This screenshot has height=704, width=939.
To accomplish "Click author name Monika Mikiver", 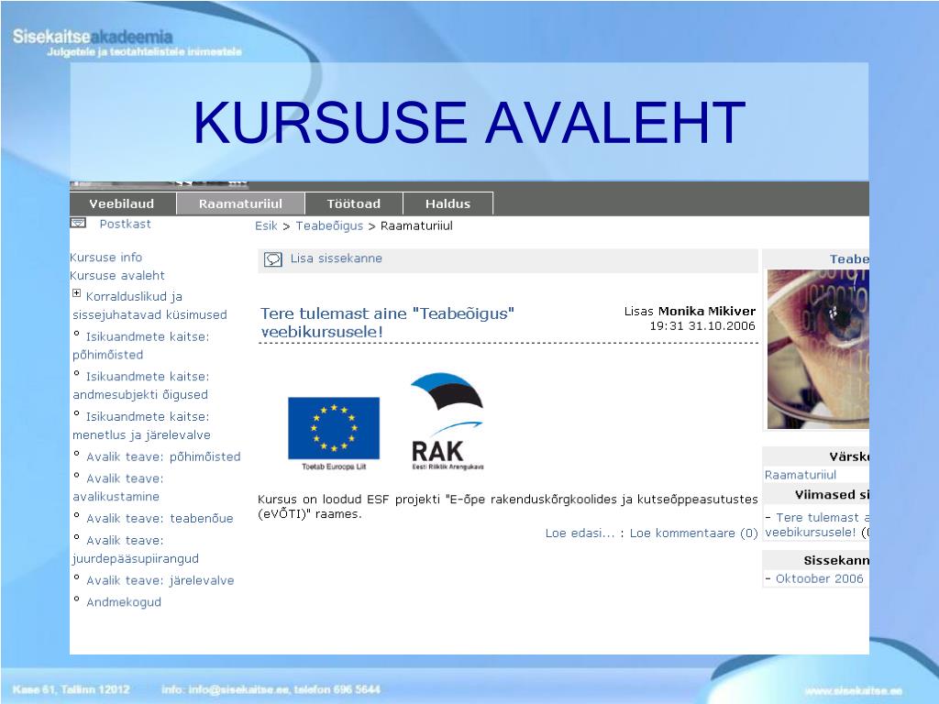I will (x=707, y=312).
